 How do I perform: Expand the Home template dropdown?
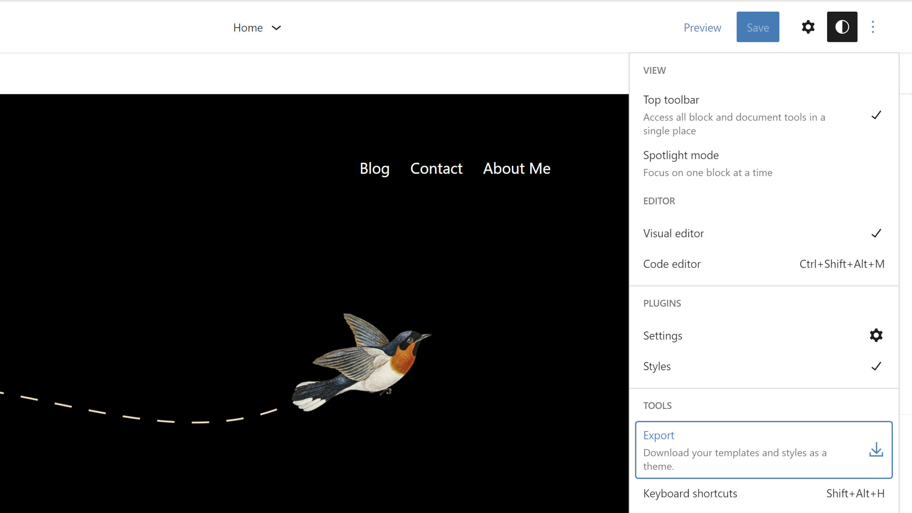click(x=257, y=28)
